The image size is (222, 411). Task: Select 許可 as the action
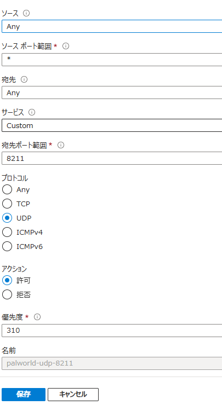pyautogui.click(x=7, y=280)
